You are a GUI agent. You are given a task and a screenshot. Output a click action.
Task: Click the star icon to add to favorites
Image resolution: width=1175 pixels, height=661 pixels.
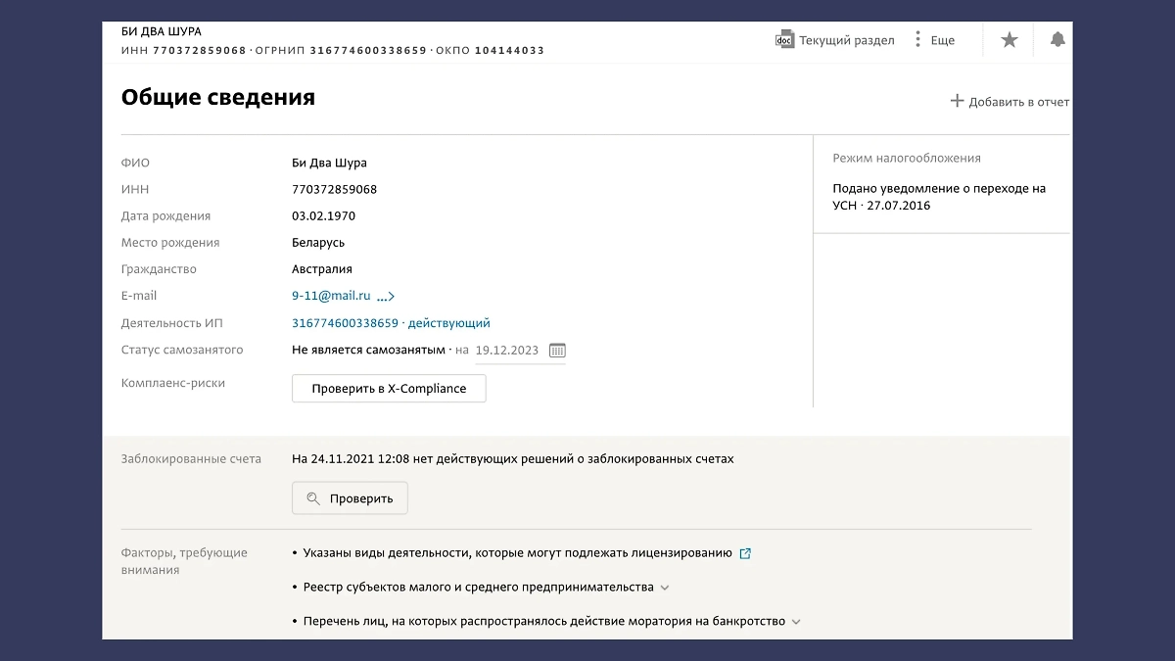click(x=1009, y=40)
